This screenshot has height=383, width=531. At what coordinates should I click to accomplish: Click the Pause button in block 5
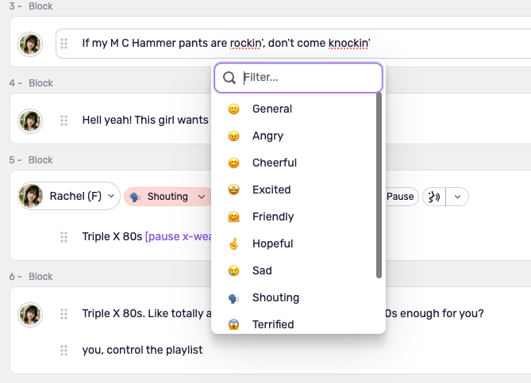pyautogui.click(x=400, y=197)
